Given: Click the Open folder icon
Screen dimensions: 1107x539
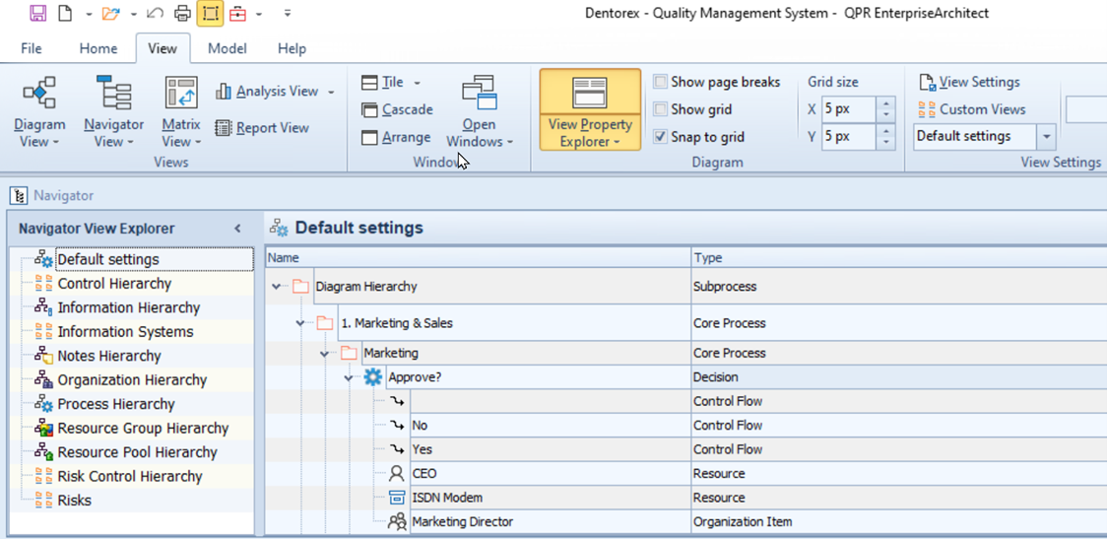Looking at the screenshot, I should (x=111, y=13).
